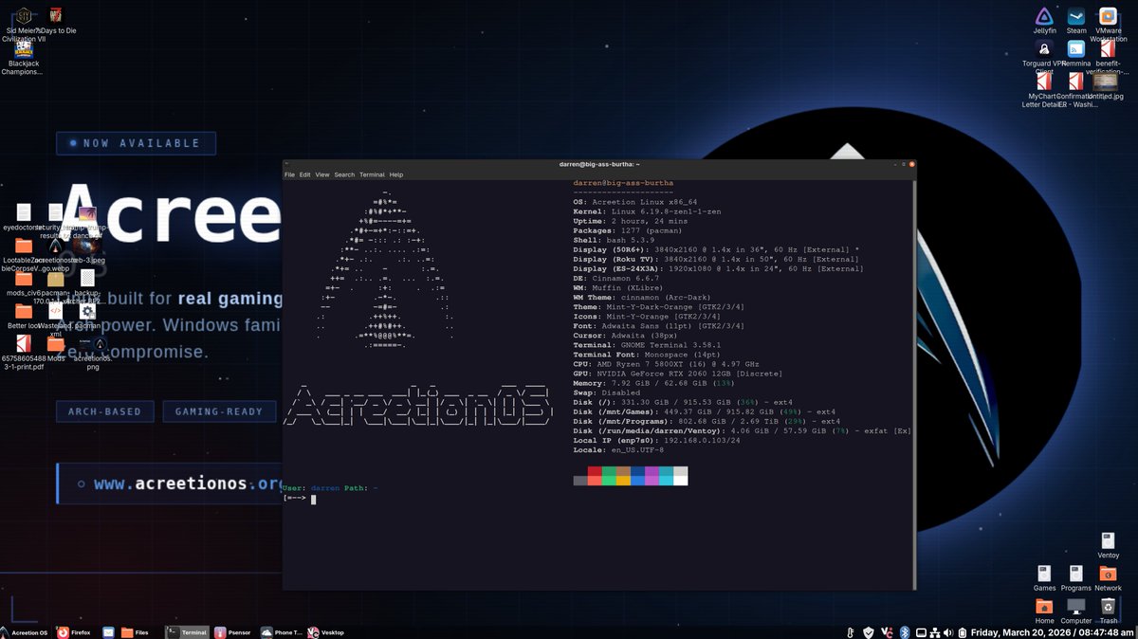Click the Bluetooth tray icon
1138x639 pixels.
[905, 632]
